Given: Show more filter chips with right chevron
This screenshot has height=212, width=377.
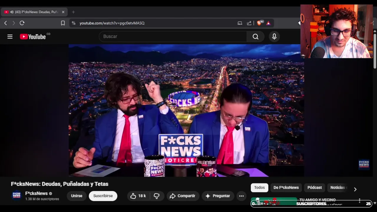Looking at the screenshot, I should [x=355, y=189].
